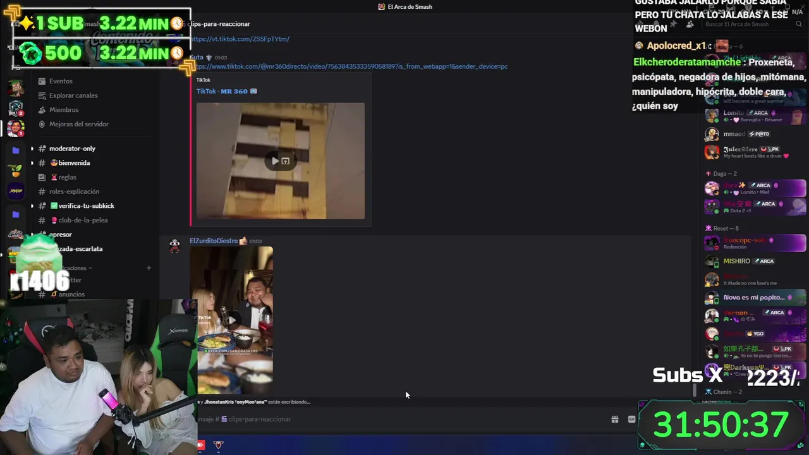Open member MISHIRO in member list
The height and width of the screenshot is (455, 809).
click(755, 261)
